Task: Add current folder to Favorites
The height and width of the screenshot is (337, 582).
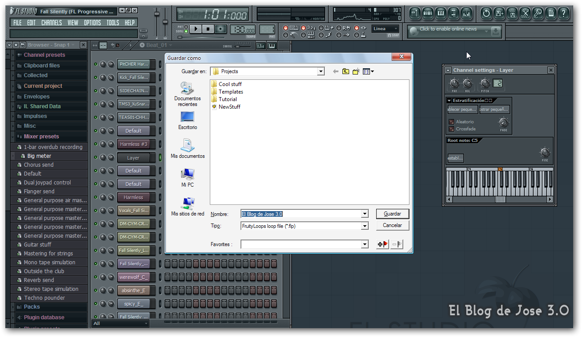Action: pyautogui.click(x=382, y=244)
